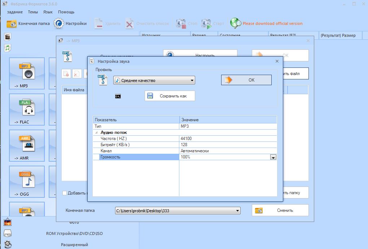The image size is (368, 249).
Task: Open the Громкость 100% value dropdown
Action: click(273, 157)
